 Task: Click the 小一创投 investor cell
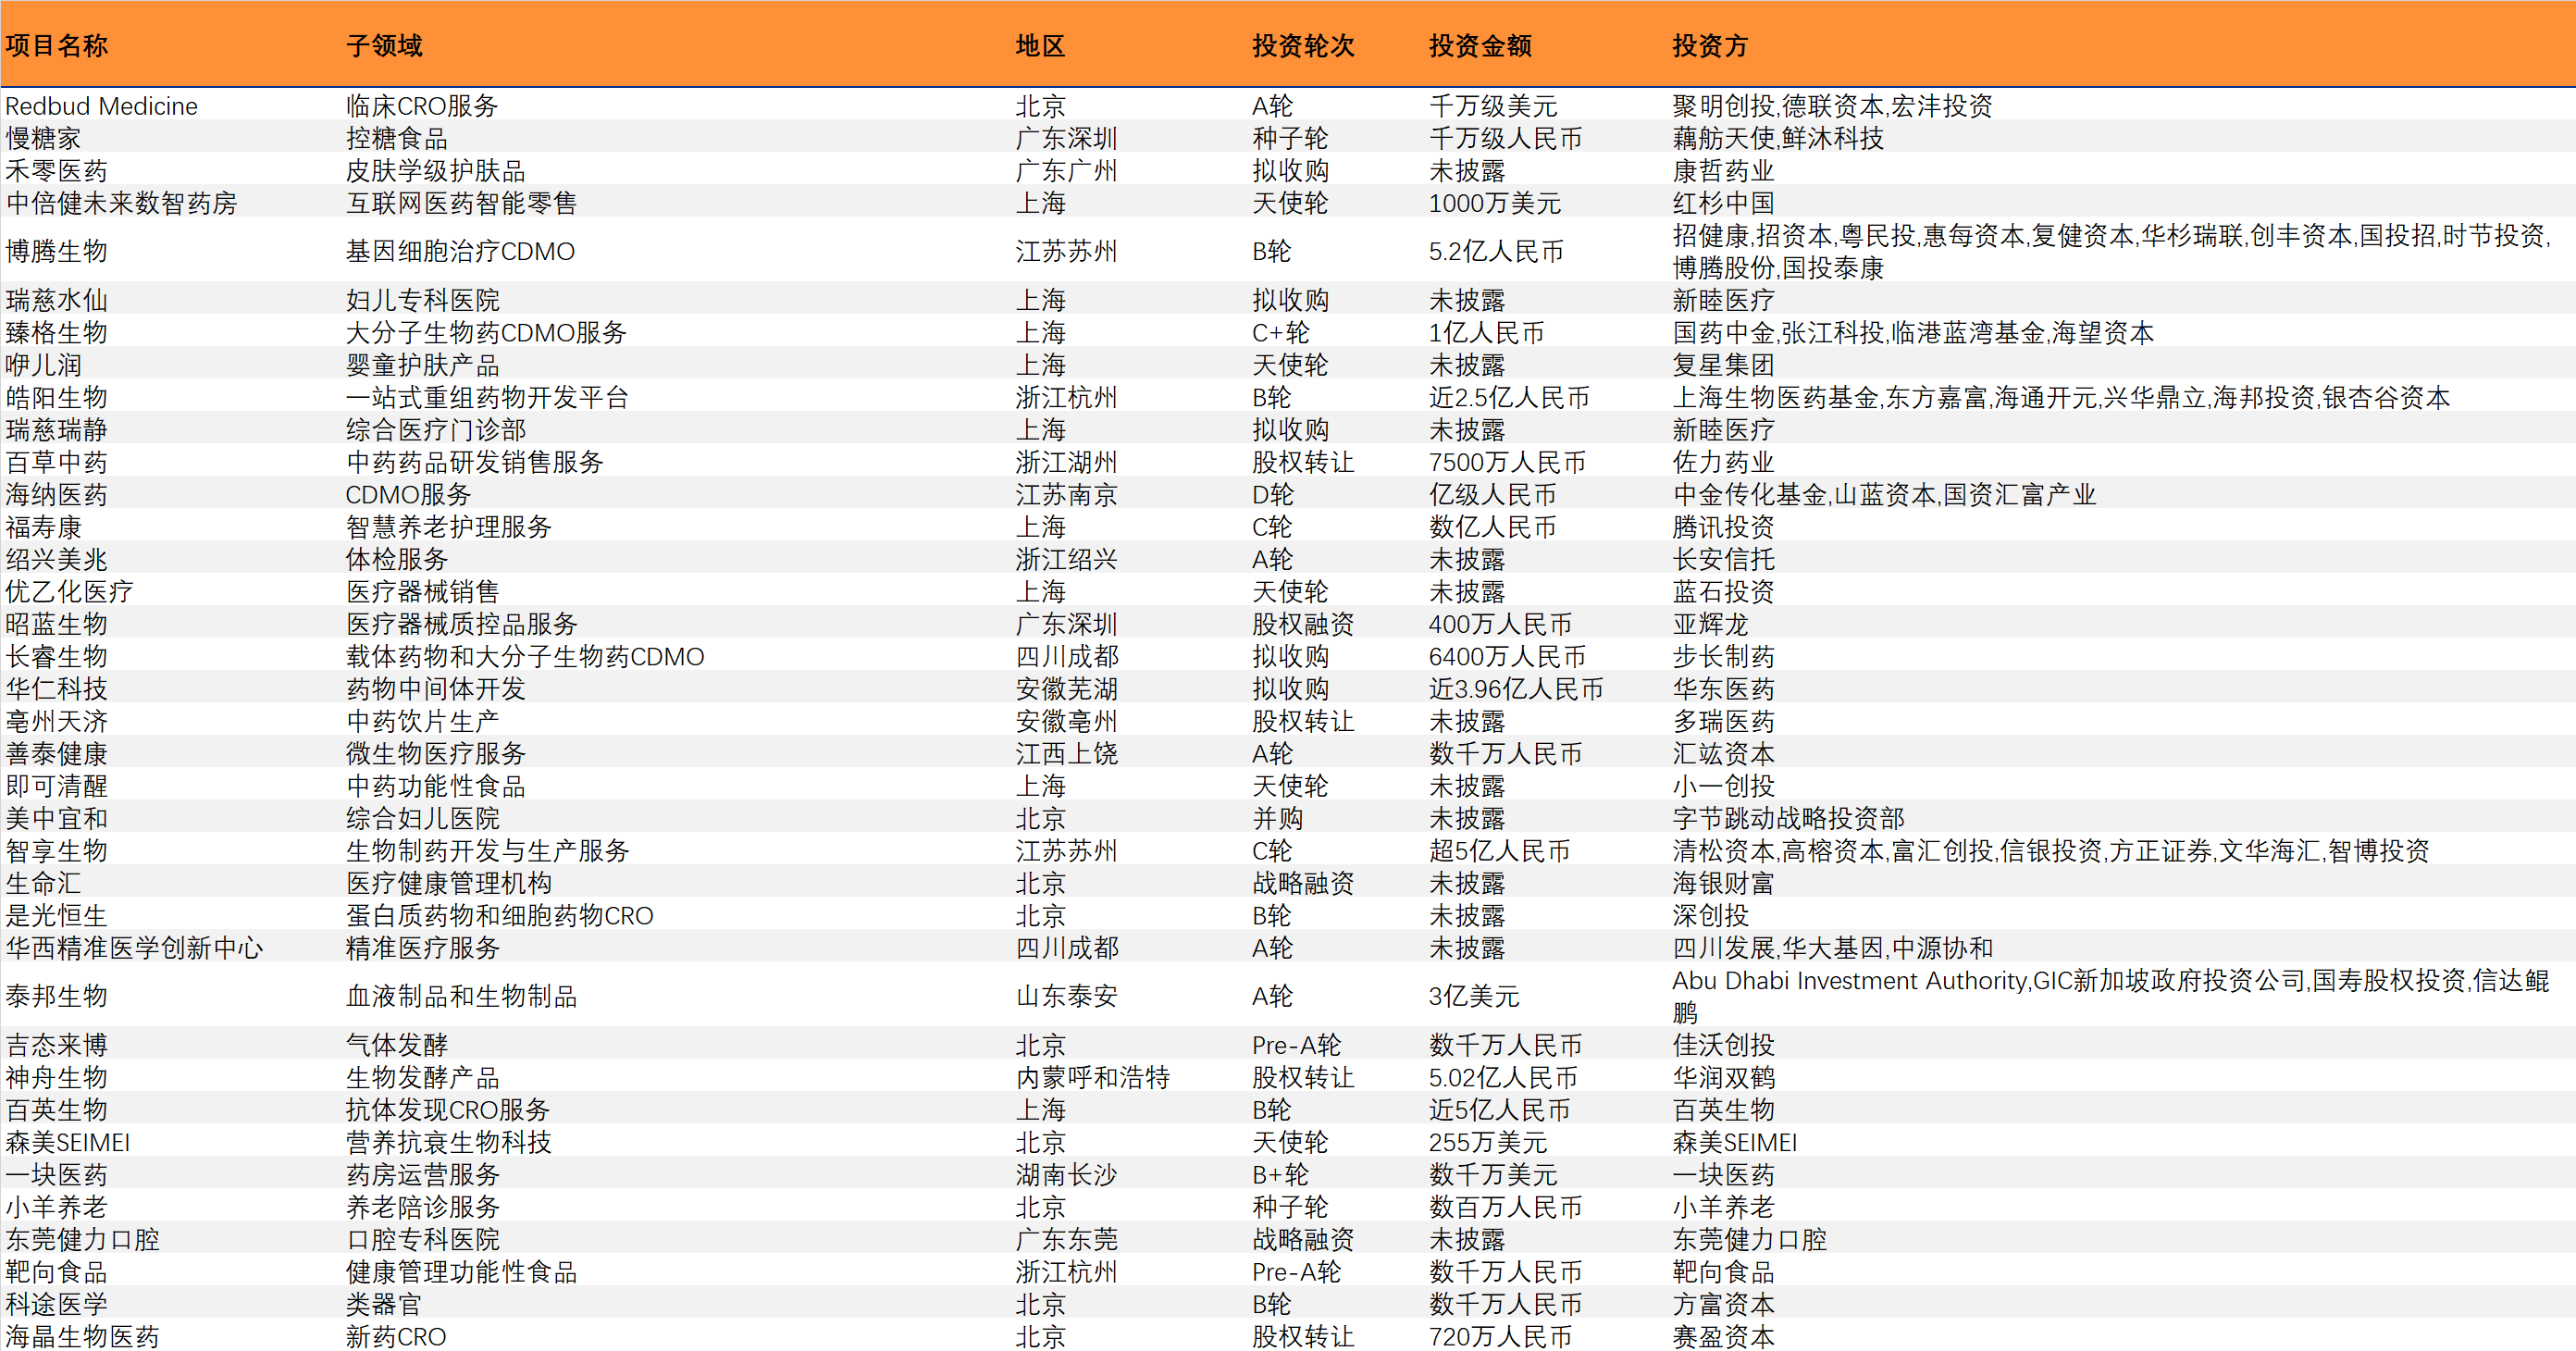pos(1723,786)
